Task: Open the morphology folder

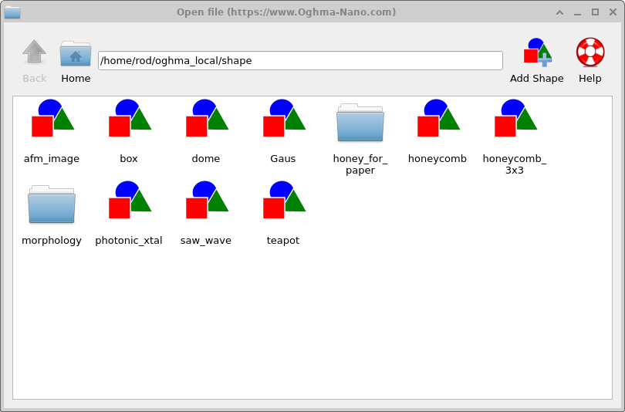Action: click(x=52, y=205)
